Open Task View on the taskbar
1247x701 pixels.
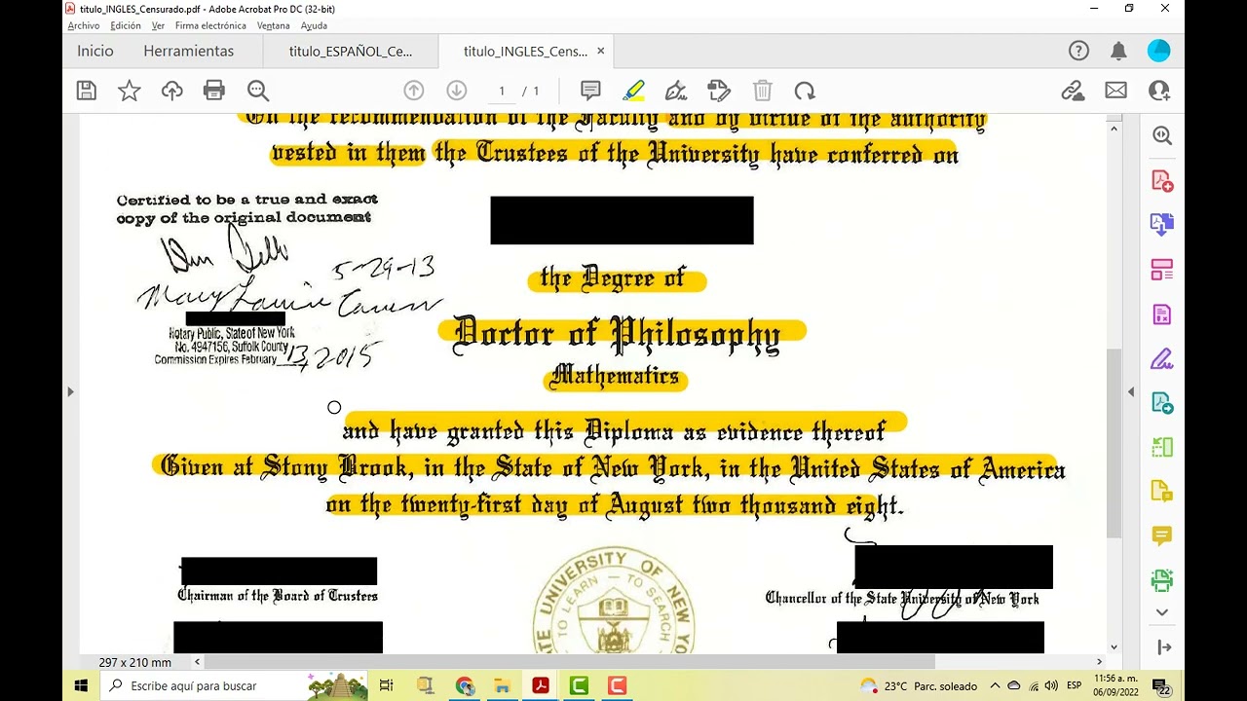tap(386, 685)
